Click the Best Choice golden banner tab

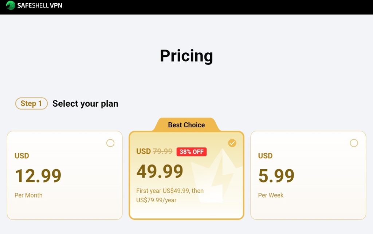(x=186, y=125)
